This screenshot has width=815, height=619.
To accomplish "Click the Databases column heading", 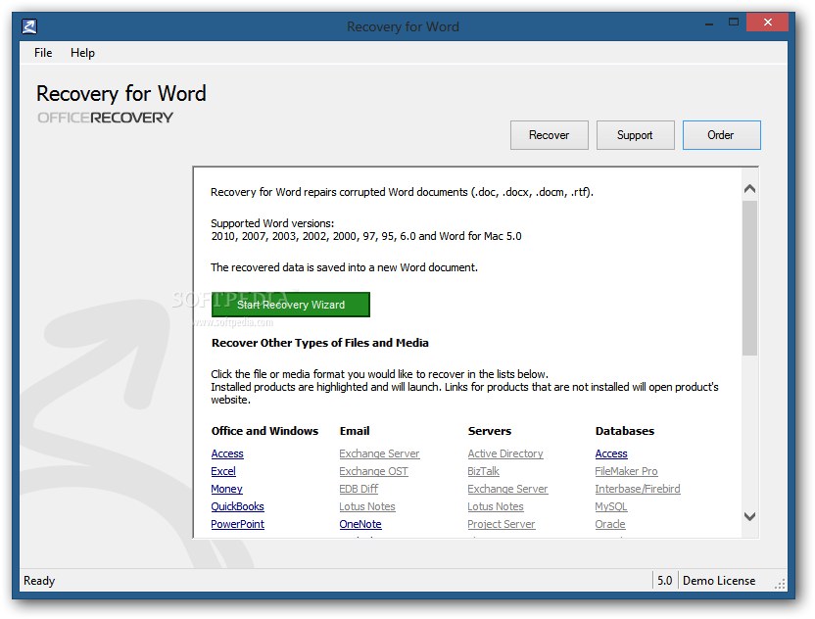I will point(625,431).
